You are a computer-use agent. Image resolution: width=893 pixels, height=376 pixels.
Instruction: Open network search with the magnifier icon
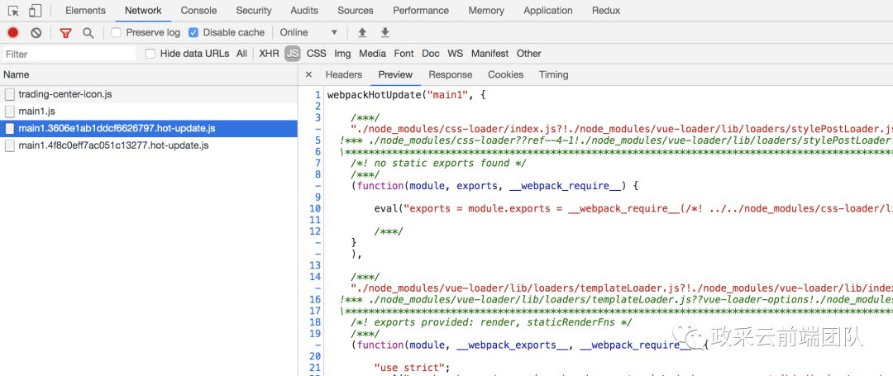coord(88,33)
